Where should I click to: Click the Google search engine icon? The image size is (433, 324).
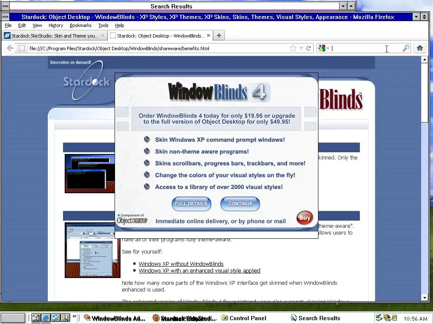(x=321, y=48)
